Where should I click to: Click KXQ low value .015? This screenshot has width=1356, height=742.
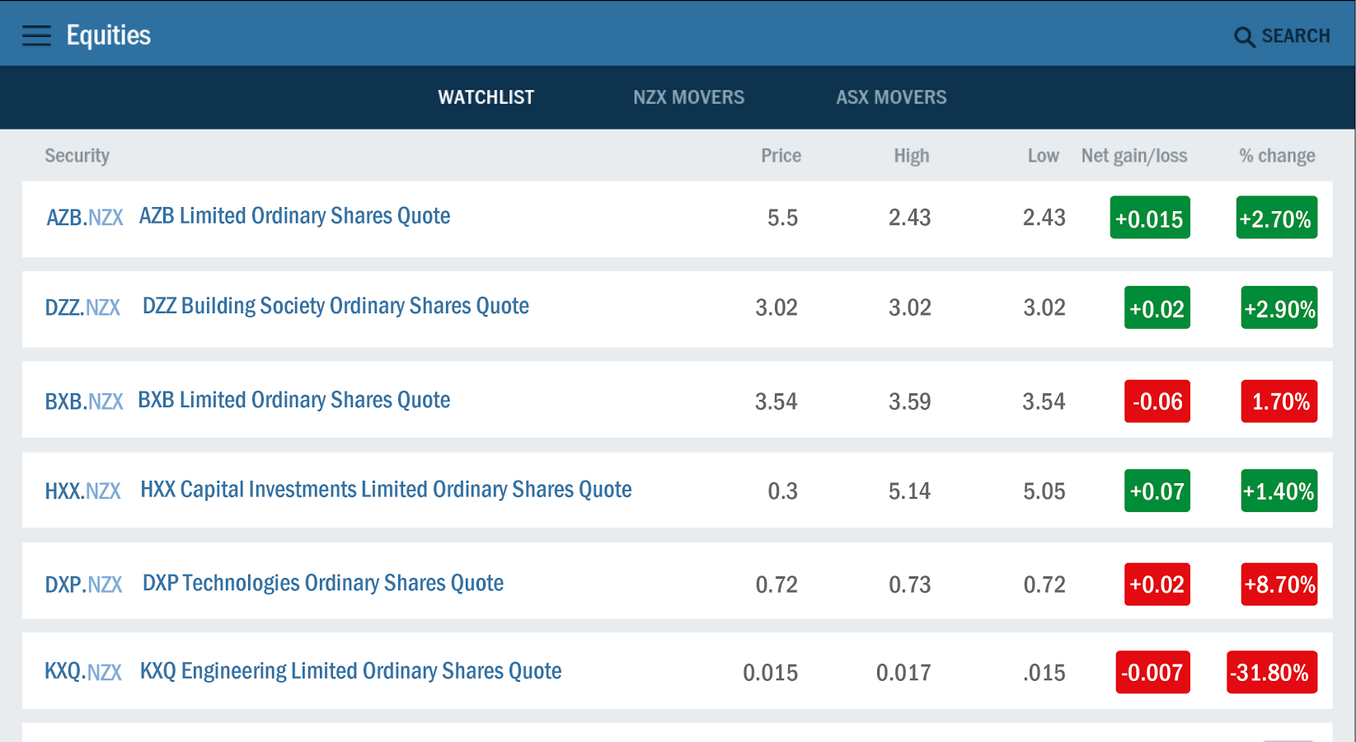point(1044,673)
